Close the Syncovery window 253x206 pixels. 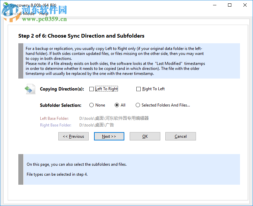tap(245, 5)
